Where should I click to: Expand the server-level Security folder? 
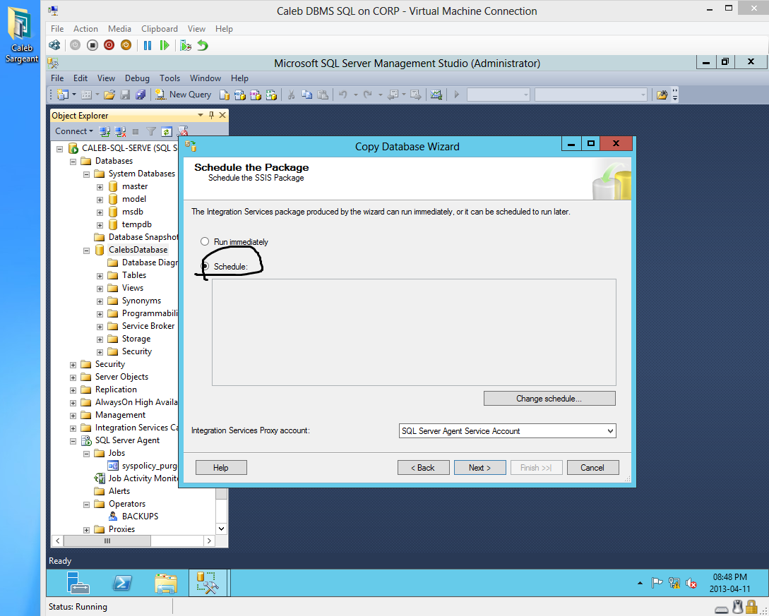73,365
